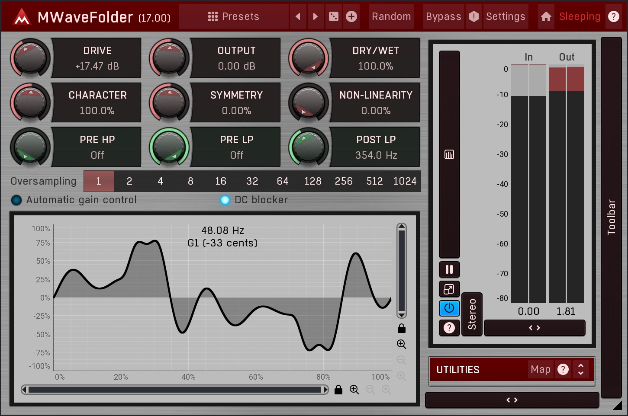Click the Bypass button

click(443, 17)
